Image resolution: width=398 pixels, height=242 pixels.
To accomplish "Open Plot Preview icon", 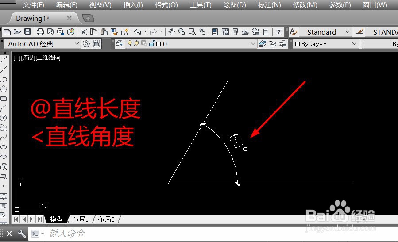I will (50, 32).
